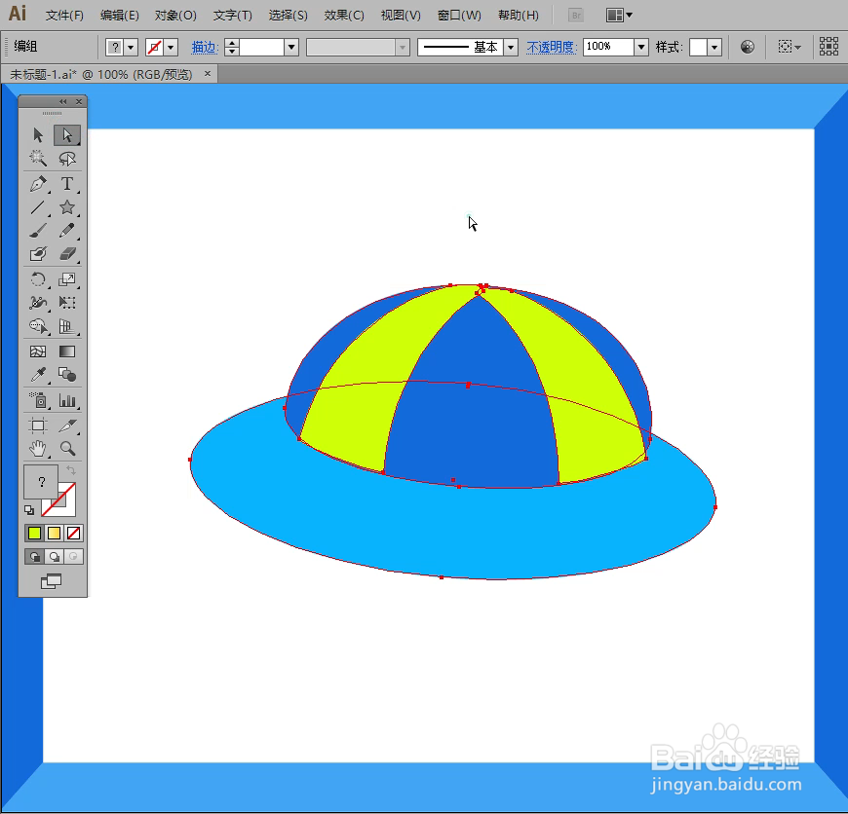Select the Eyedropper tool
Viewport: 848px width, 814px height.
point(38,375)
